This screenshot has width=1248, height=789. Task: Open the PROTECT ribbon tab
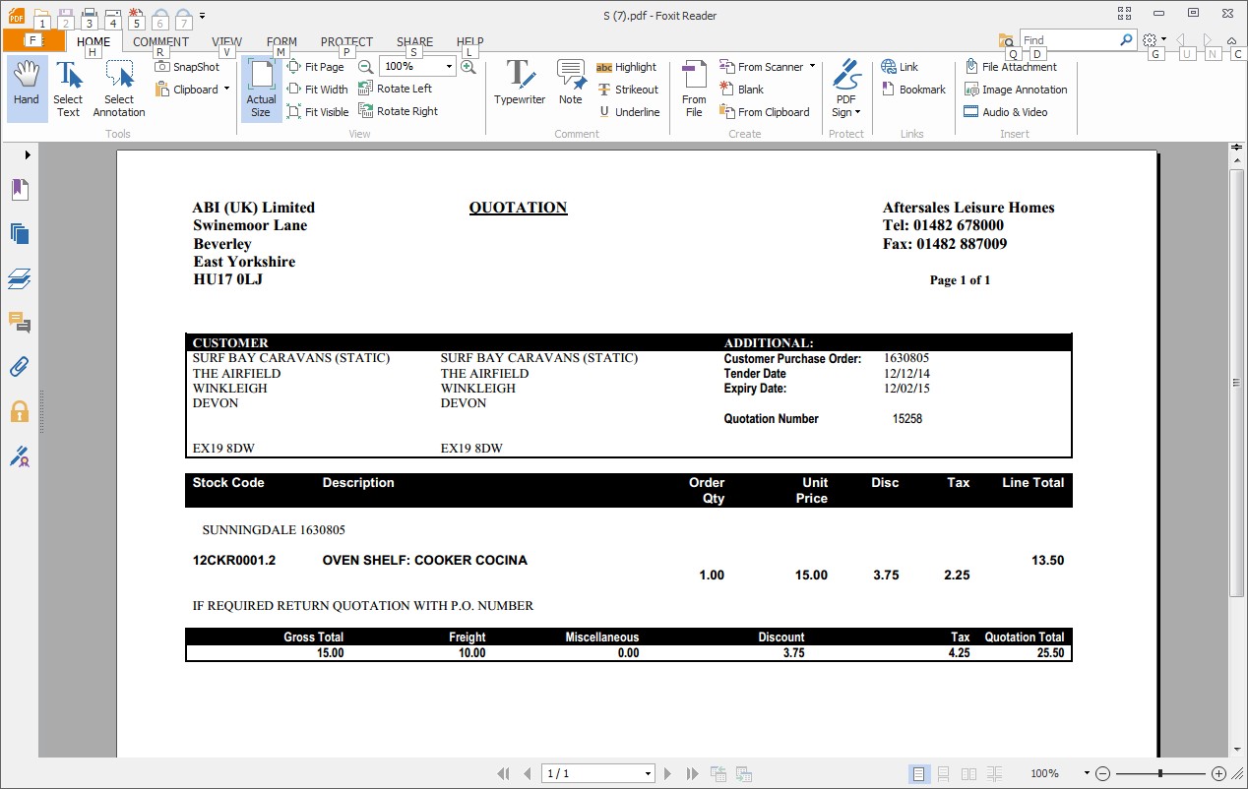coord(346,42)
